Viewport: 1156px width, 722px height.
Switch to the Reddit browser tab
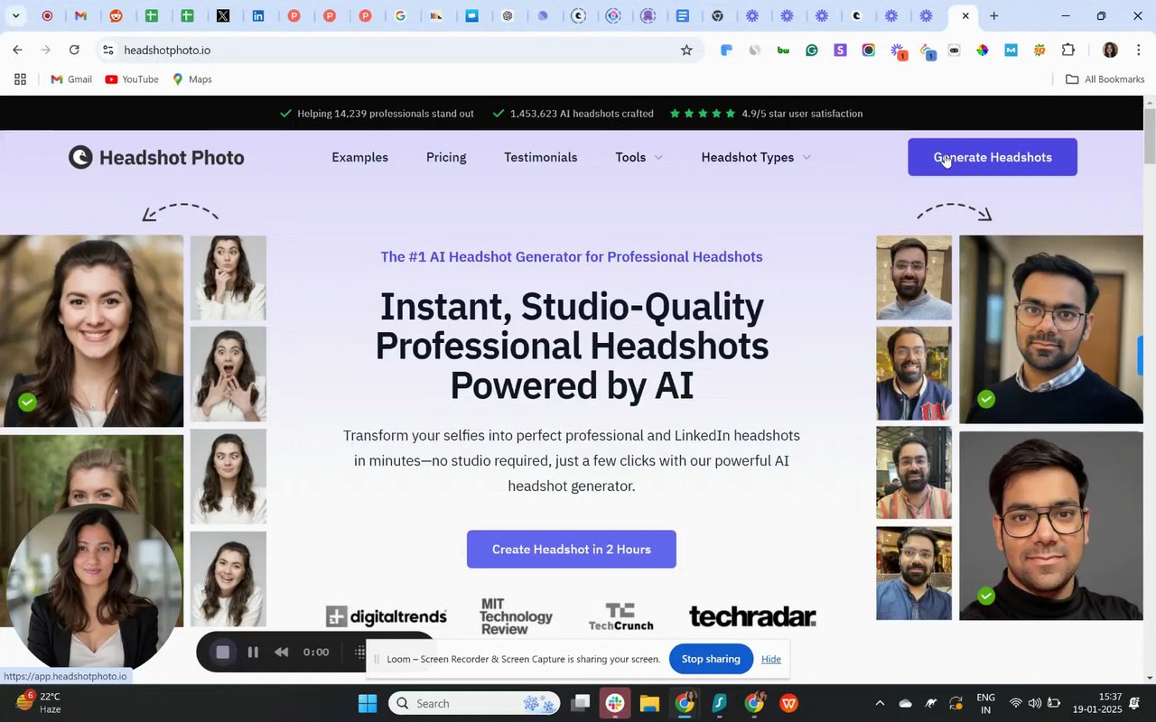click(117, 15)
